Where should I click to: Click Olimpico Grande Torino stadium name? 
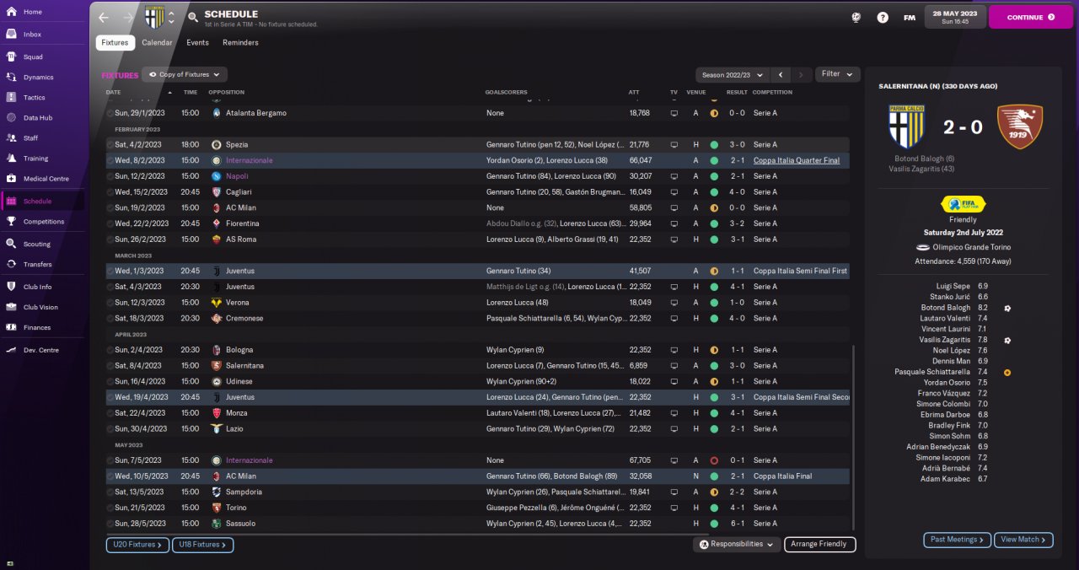coord(972,247)
